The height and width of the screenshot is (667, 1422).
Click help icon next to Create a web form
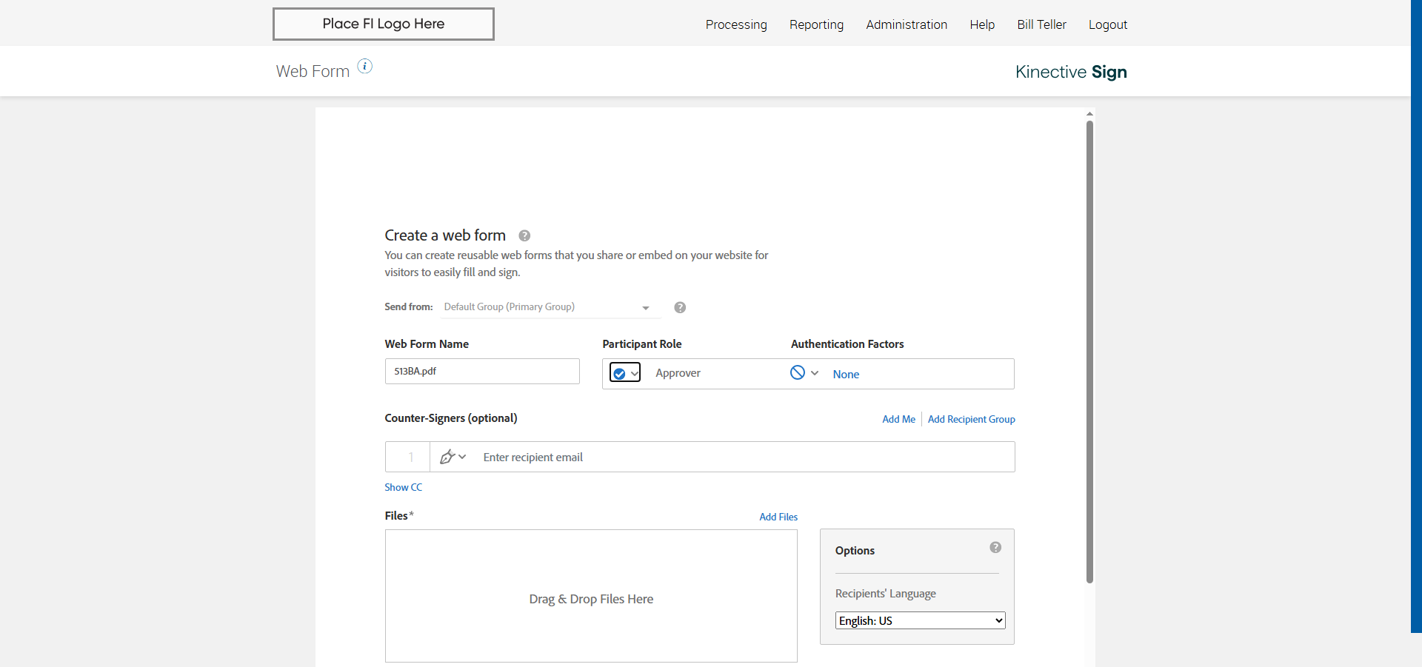(524, 236)
